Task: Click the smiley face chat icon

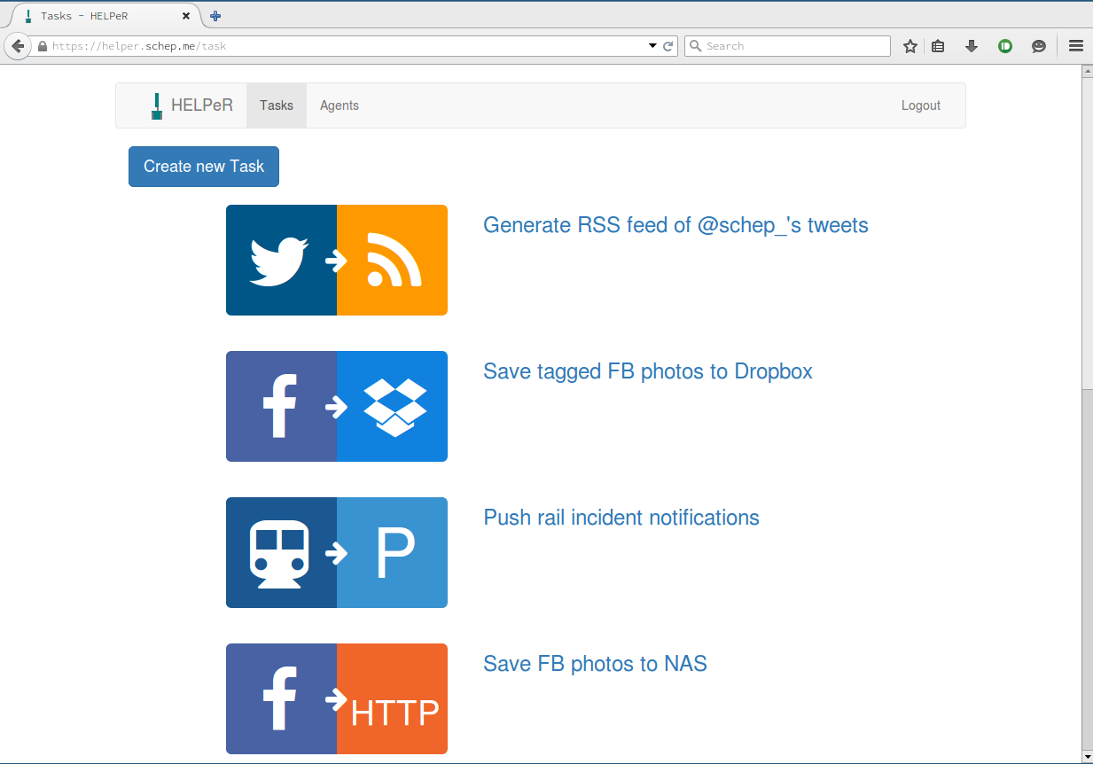Action: coord(1039,46)
